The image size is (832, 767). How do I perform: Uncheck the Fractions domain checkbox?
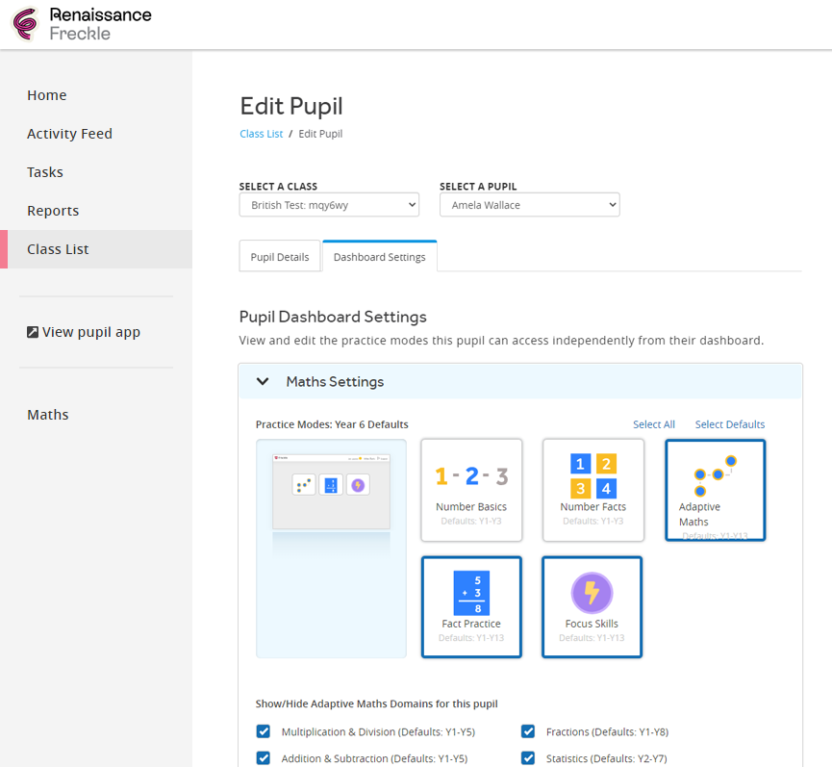pos(528,731)
